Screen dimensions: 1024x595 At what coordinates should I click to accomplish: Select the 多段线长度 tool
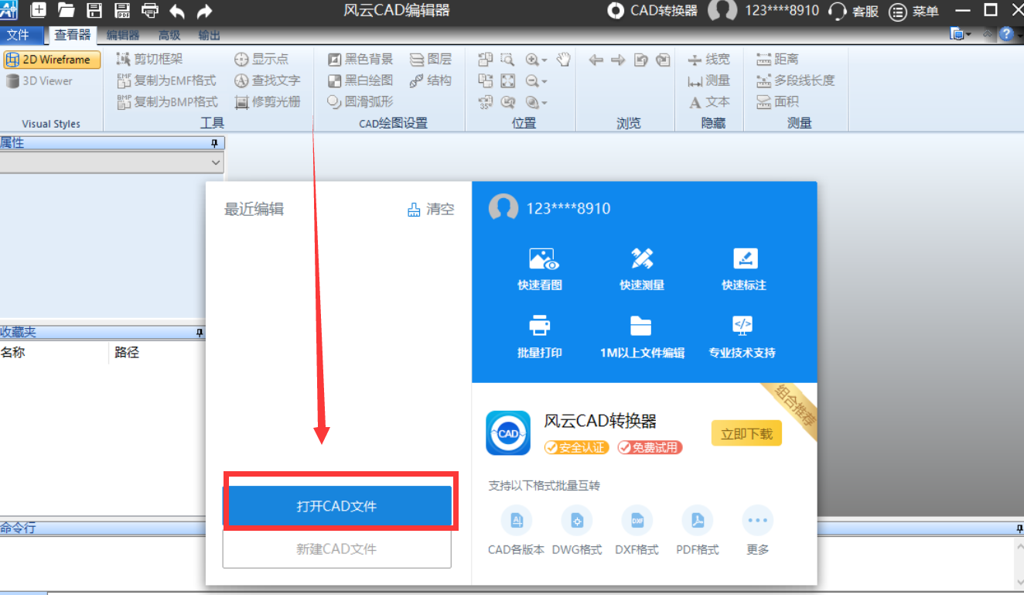pyautogui.click(x=796, y=80)
